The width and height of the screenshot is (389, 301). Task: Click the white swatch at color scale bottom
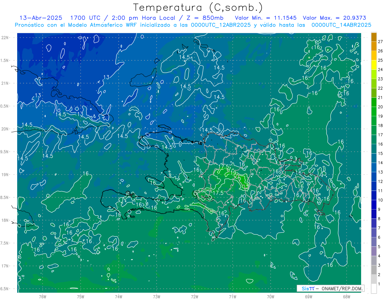coord(374,289)
